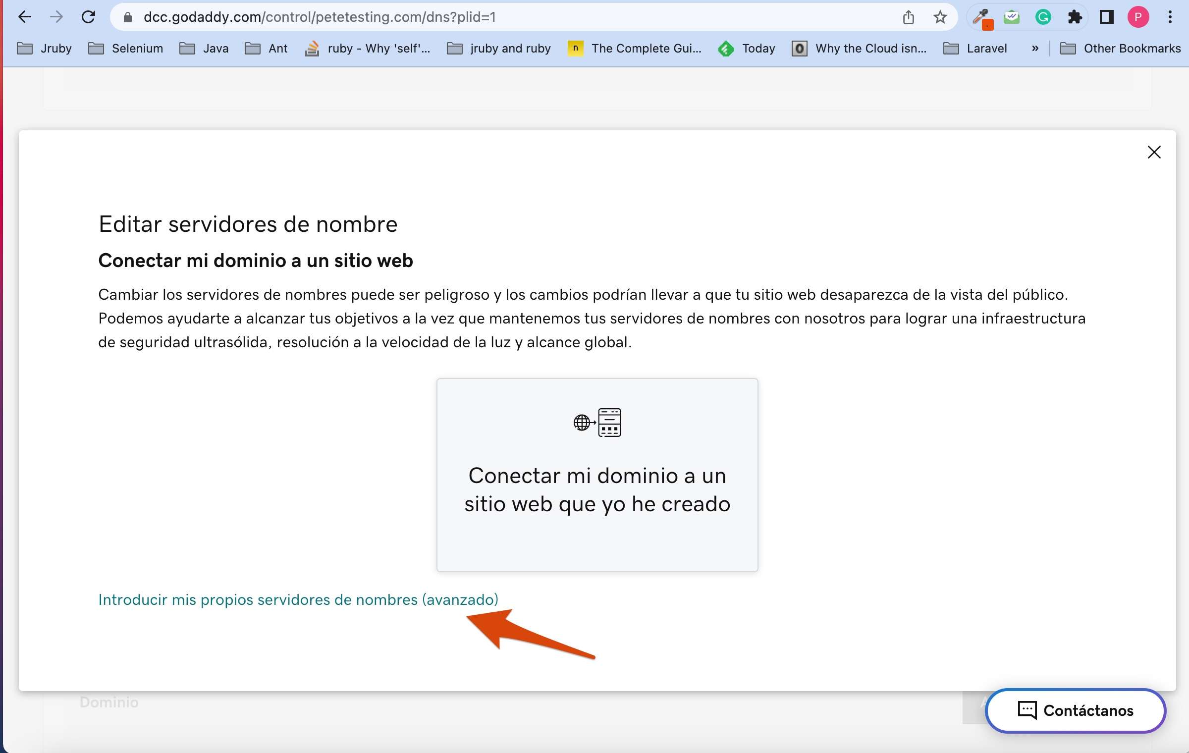Click the browser back arrow
The height and width of the screenshot is (753, 1189).
click(x=24, y=17)
